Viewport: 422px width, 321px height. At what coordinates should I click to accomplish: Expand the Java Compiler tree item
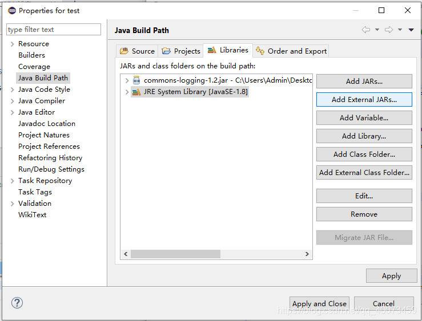(13, 101)
